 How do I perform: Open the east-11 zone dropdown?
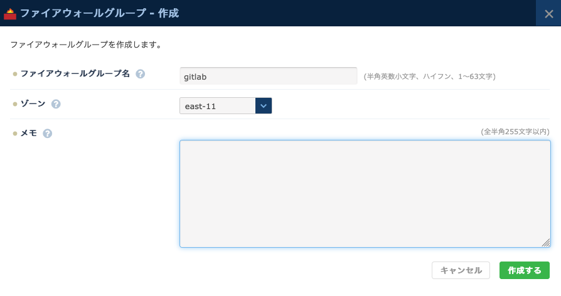pyautogui.click(x=218, y=106)
